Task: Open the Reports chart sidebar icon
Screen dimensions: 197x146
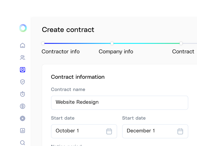Action: point(23,130)
